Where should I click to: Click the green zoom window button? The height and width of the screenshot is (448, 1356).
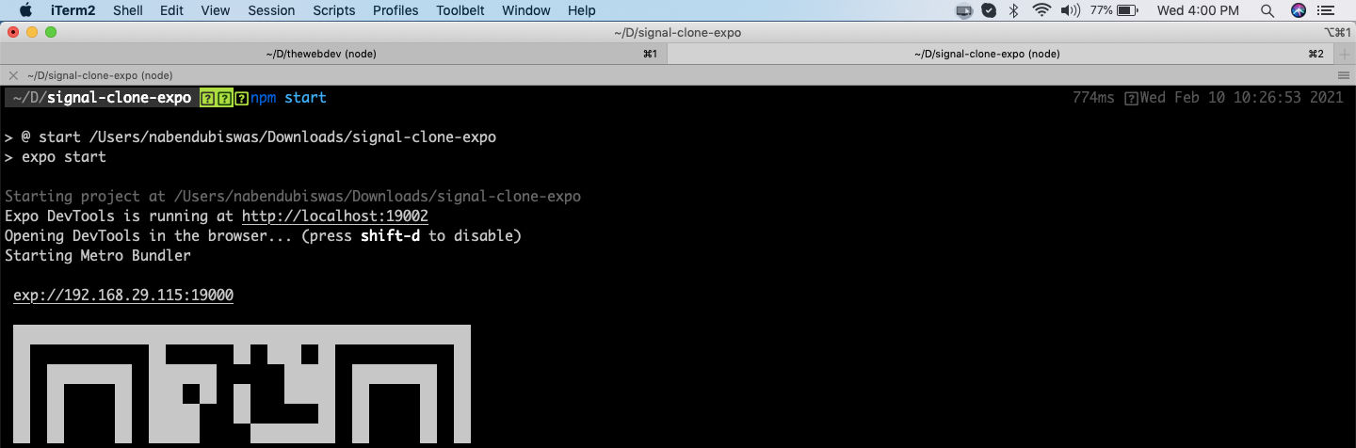50,32
